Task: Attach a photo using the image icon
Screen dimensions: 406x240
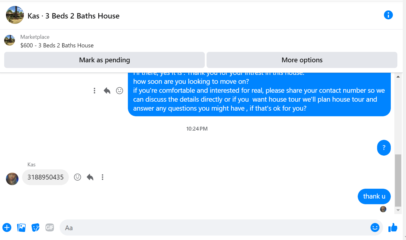Action: click(21, 228)
